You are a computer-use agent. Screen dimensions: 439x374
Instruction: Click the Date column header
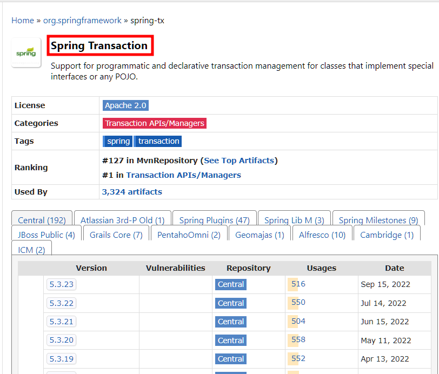[395, 268]
